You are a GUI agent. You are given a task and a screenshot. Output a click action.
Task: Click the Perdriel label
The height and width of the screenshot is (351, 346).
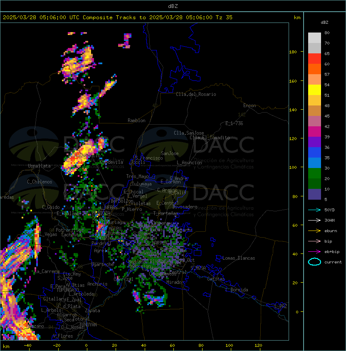101,243
